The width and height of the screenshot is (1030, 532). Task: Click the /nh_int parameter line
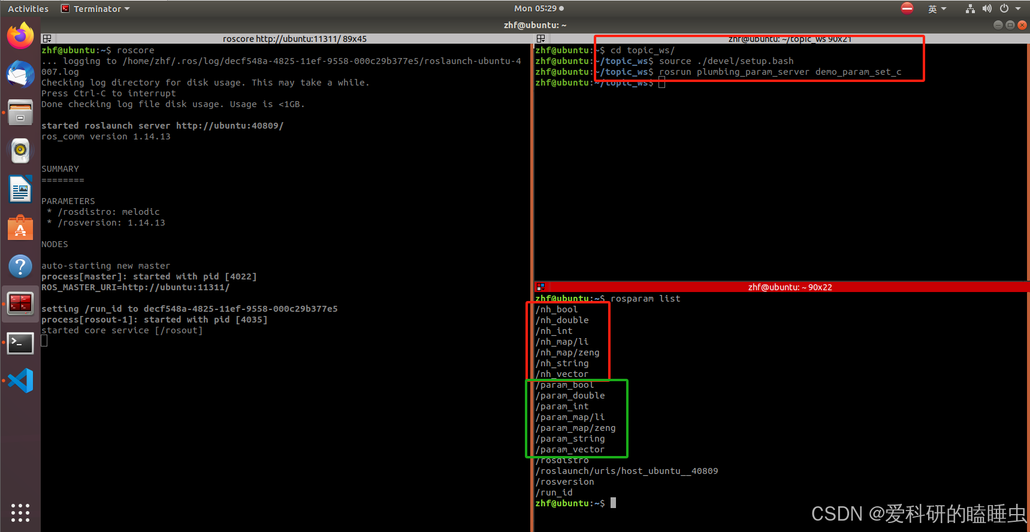coord(554,331)
